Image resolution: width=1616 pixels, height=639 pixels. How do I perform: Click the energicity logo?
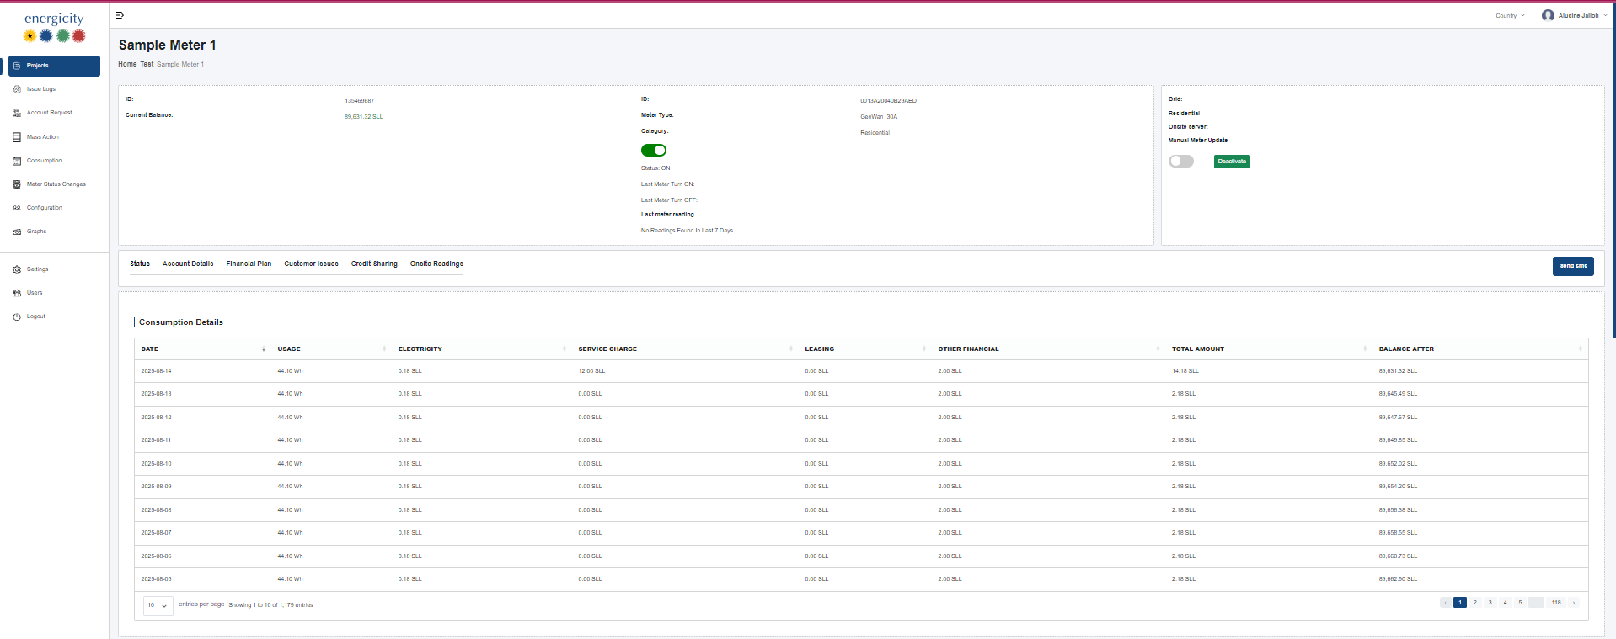click(55, 27)
